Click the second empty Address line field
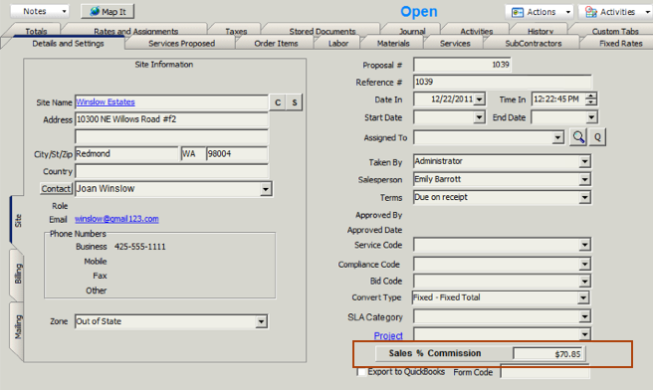The image size is (653, 390). click(x=171, y=136)
